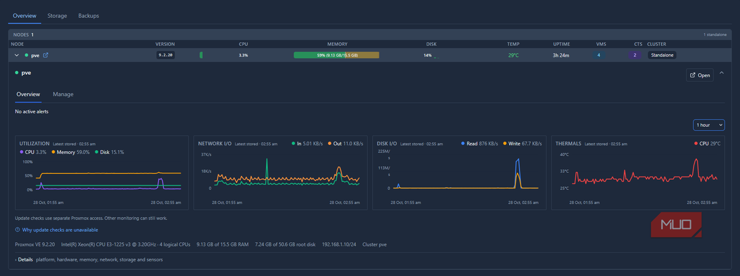Expand the Details disclosure section
The height and width of the screenshot is (276, 740).
(x=25, y=259)
